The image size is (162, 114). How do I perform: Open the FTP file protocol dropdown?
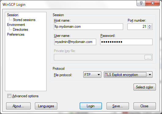[x=92, y=74]
